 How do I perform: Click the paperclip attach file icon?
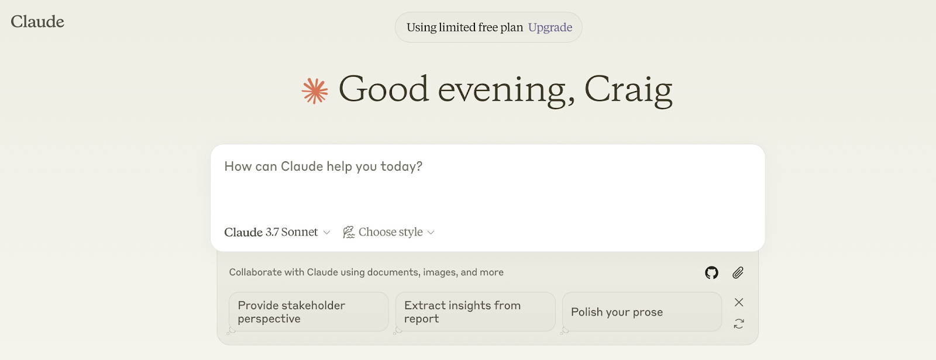coord(738,272)
